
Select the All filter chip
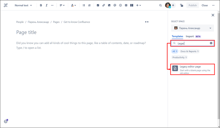point(175,51)
